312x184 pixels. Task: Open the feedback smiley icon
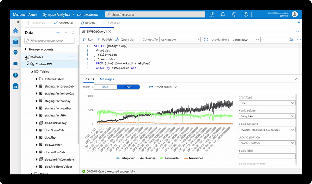pos(234,14)
